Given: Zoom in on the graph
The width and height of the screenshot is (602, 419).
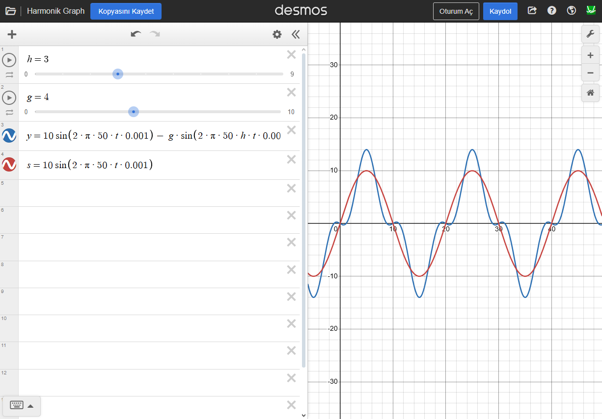Looking at the screenshot, I should [590, 55].
